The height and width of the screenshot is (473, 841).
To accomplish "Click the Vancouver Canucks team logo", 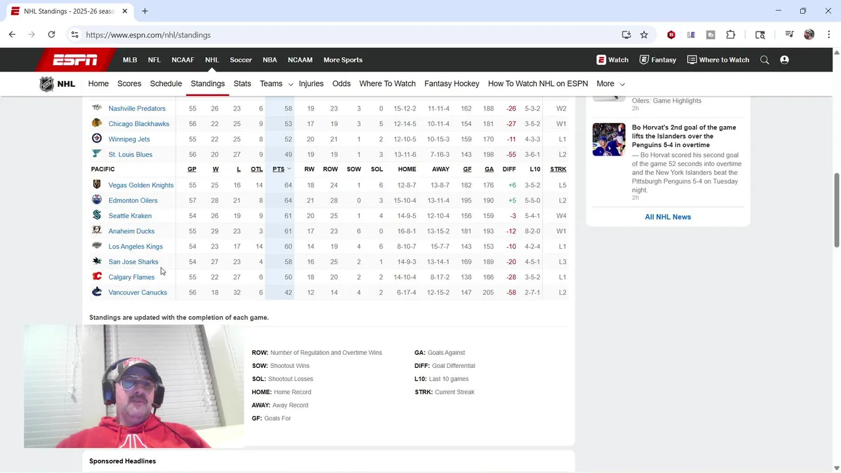I will coord(97,292).
